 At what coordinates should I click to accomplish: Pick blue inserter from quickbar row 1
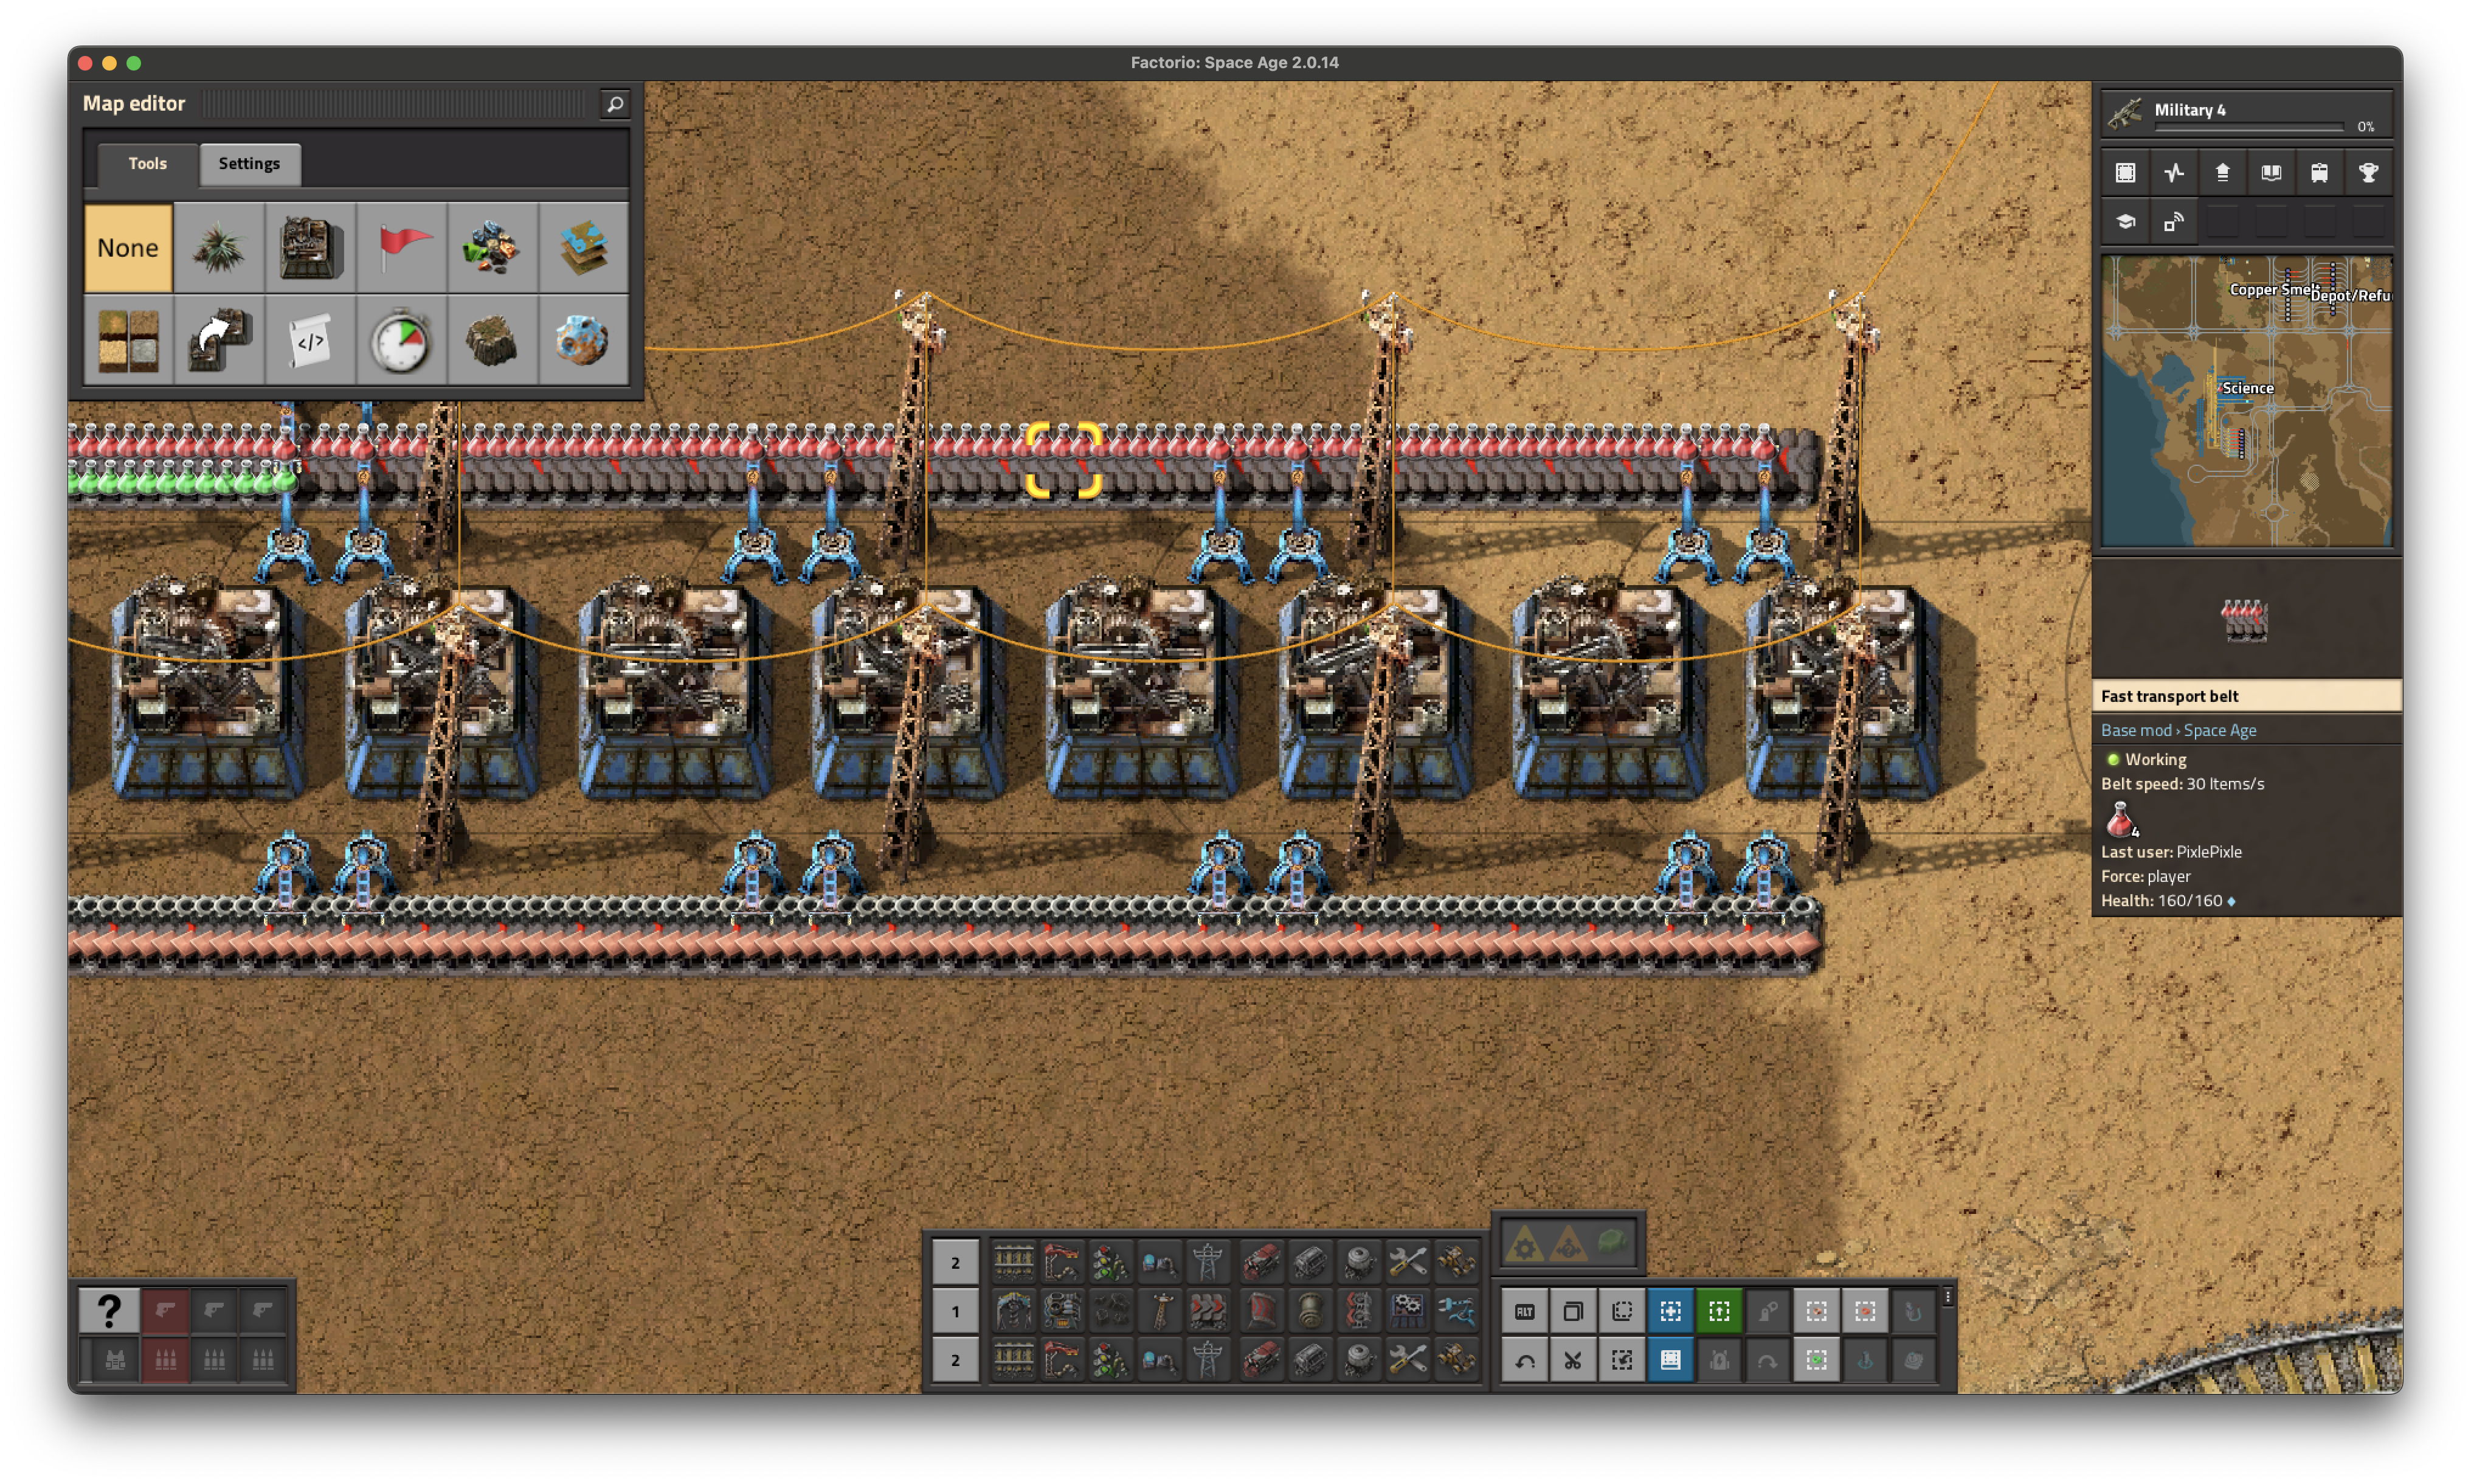click(1456, 1311)
